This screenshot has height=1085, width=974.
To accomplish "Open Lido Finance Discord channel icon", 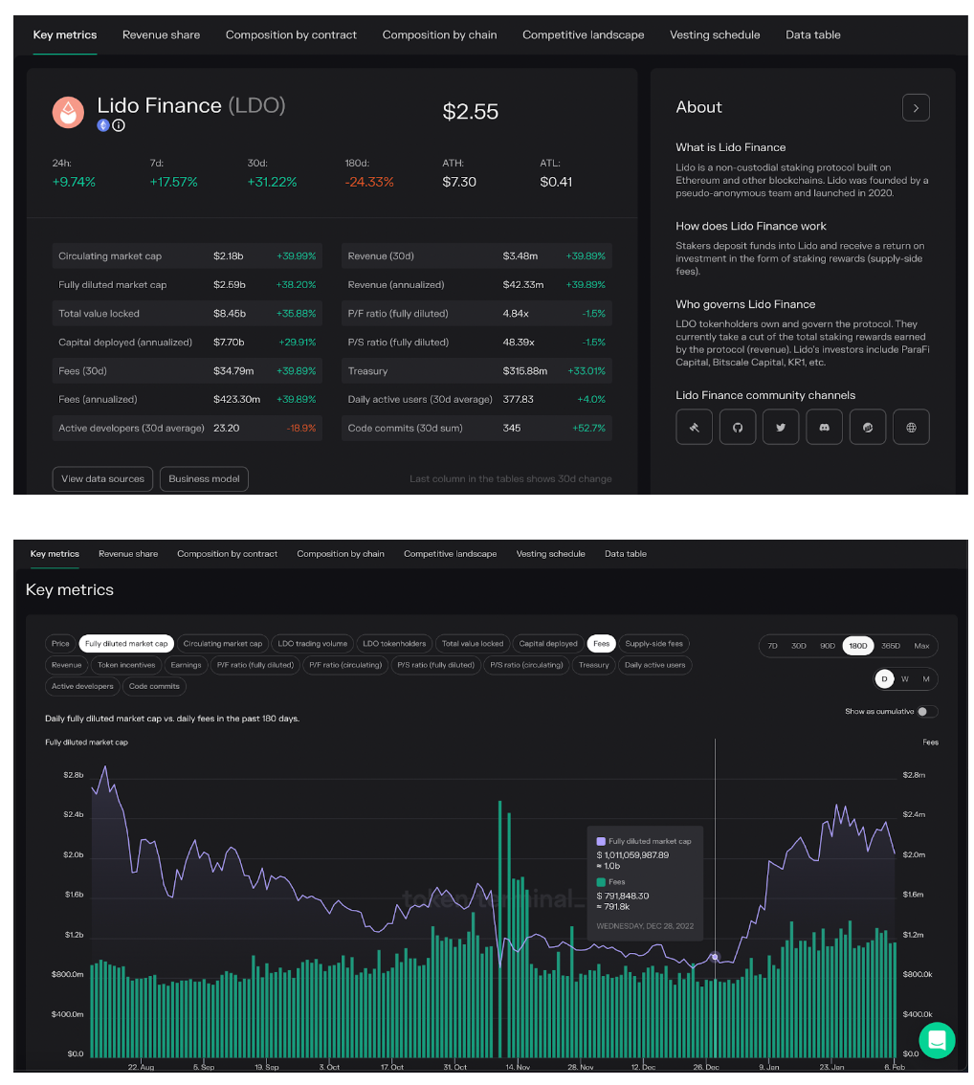I will point(824,427).
